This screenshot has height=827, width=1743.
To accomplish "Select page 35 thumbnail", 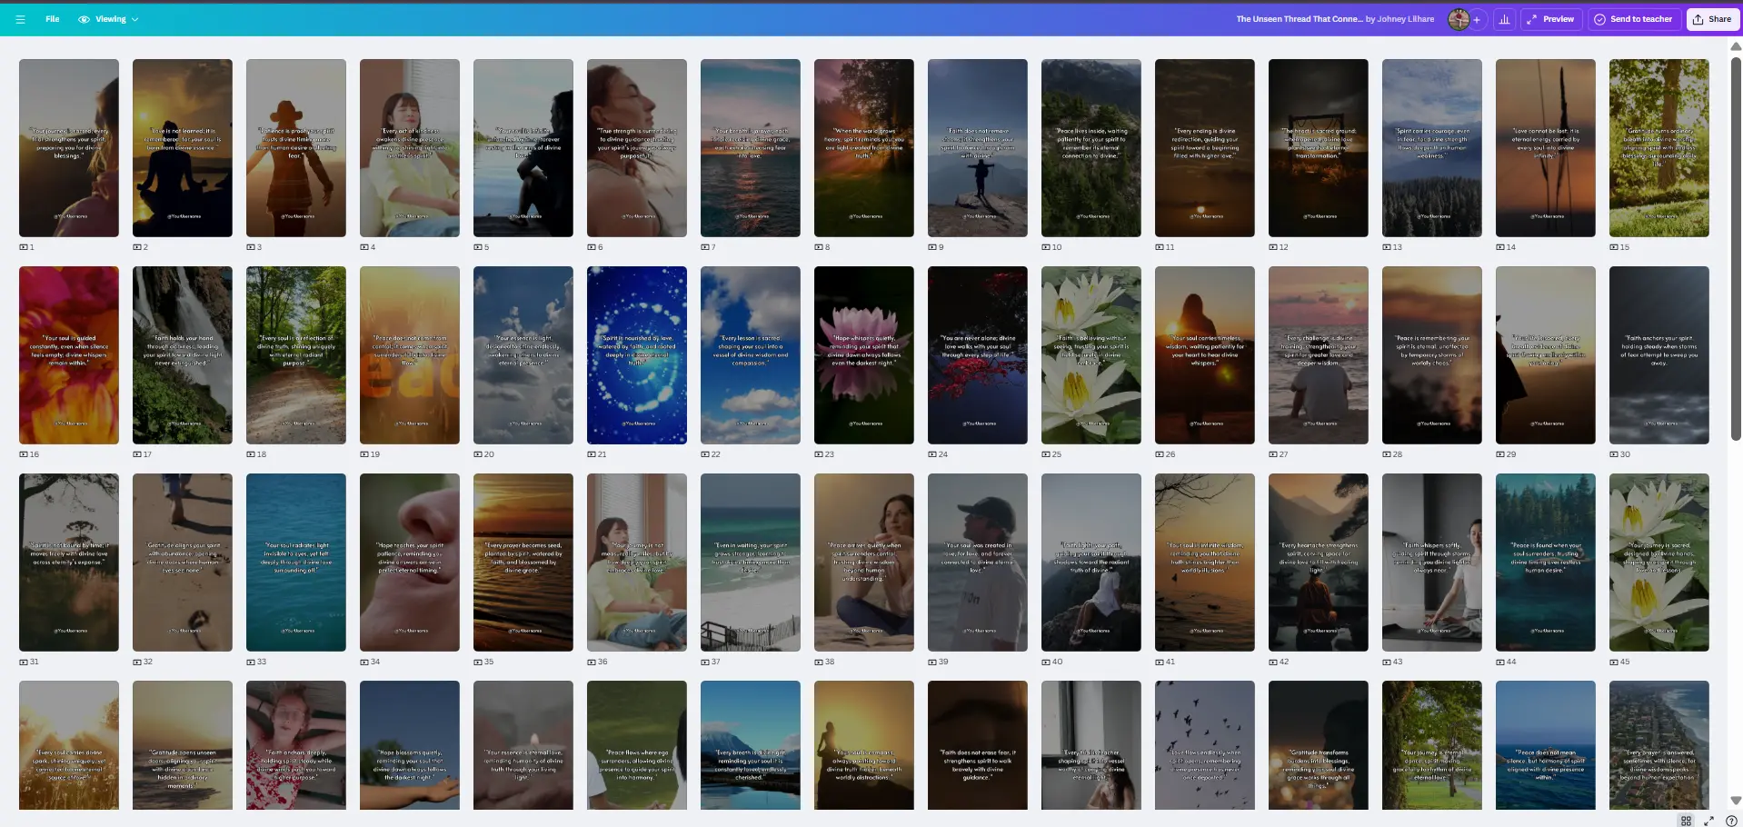I will tap(523, 563).
